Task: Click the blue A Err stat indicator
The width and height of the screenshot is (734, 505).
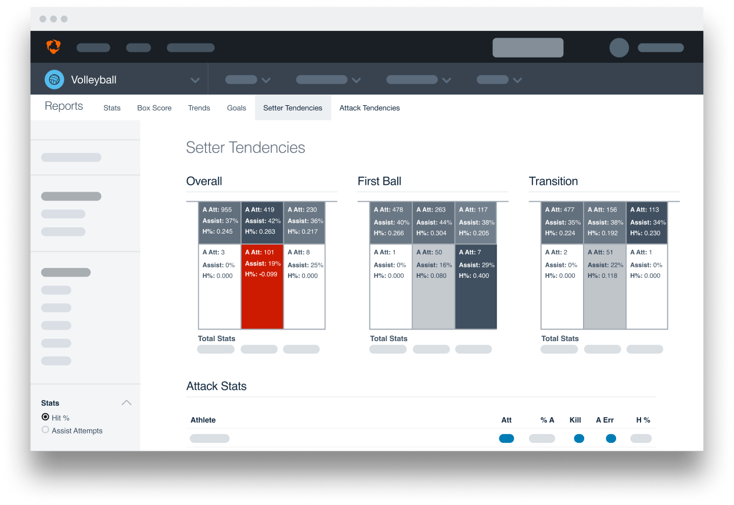Action: point(611,438)
